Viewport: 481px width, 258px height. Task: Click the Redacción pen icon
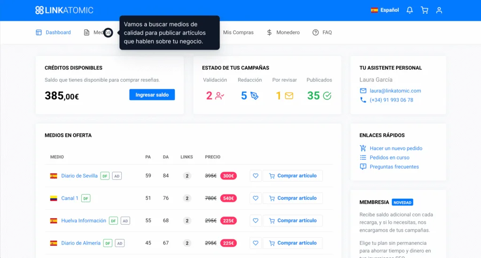click(x=254, y=96)
